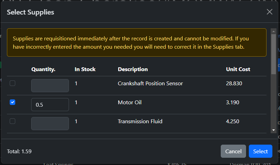Check the Crankshaft Position Sensor checkbox
The width and height of the screenshot is (280, 165).
(x=12, y=83)
